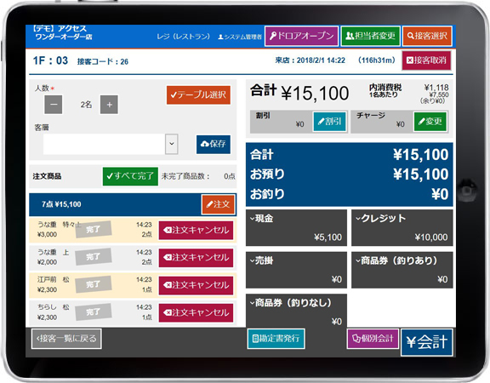
Task: Cancel the うな重 特々上 order
Action: 196,231
